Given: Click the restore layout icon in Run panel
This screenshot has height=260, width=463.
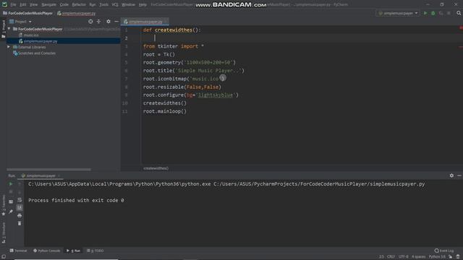Looking at the screenshot, I should 11,202.
